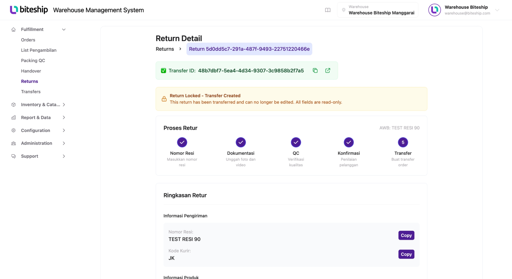Screen dimensions: 512x279
Task: Click Informasi Pengiriman subheading
Action: pos(185,216)
